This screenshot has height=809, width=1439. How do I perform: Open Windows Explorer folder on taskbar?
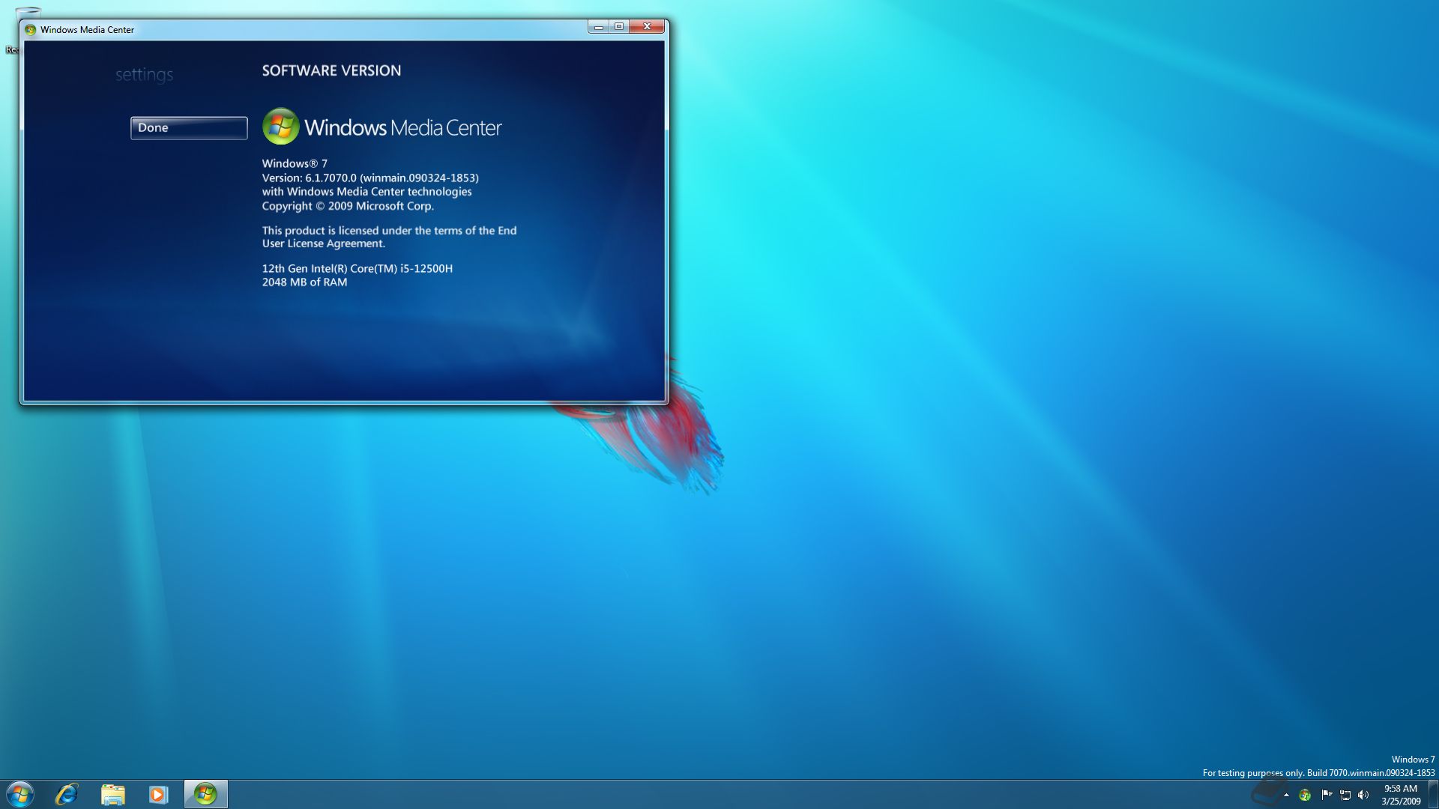(112, 794)
